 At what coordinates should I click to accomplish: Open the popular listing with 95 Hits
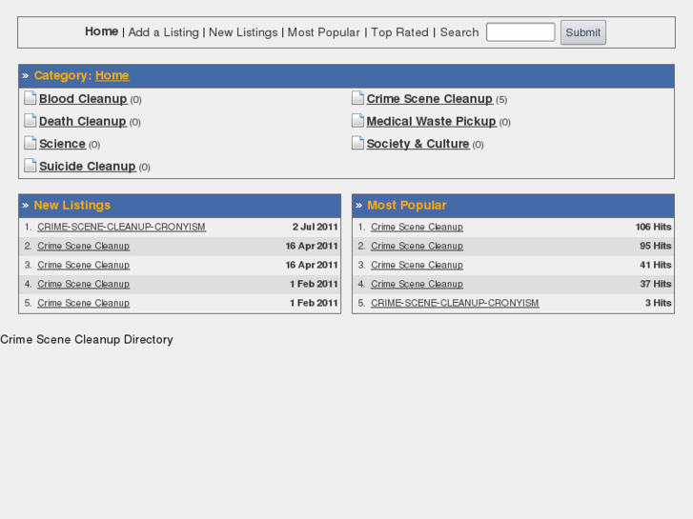(x=417, y=246)
